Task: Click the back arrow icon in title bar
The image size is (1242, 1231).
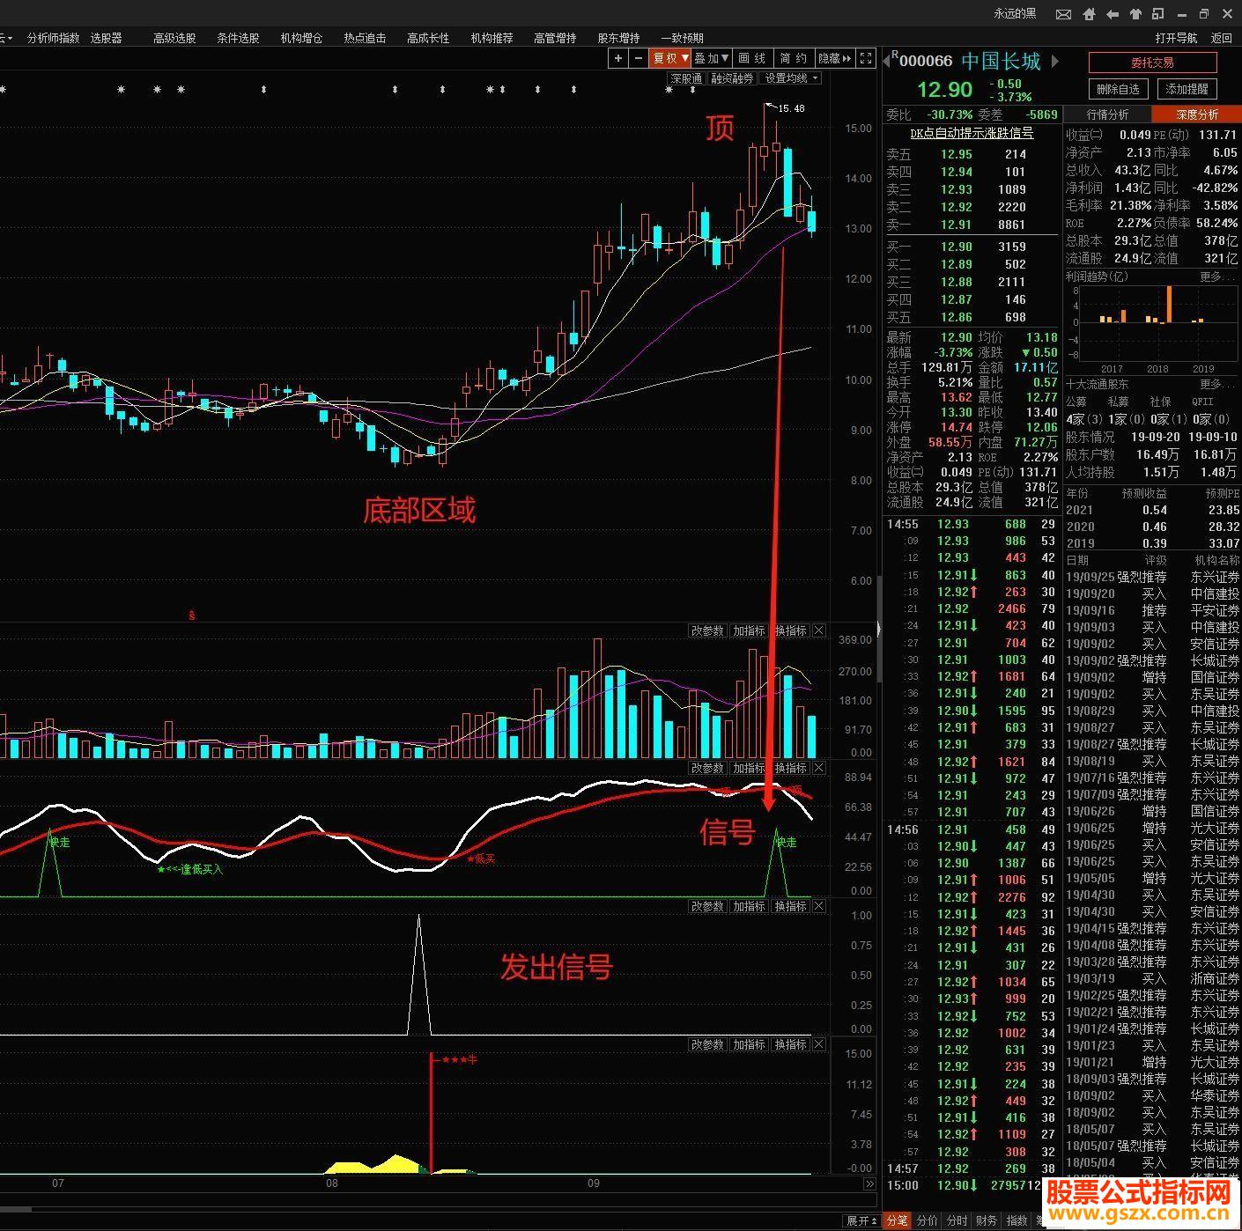Action: pos(1112,14)
